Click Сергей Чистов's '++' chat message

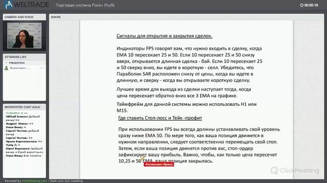(x=19, y=138)
